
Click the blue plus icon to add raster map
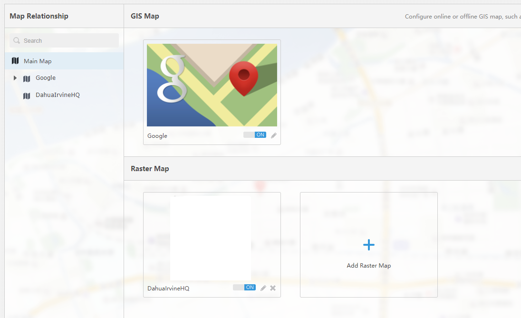click(369, 245)
